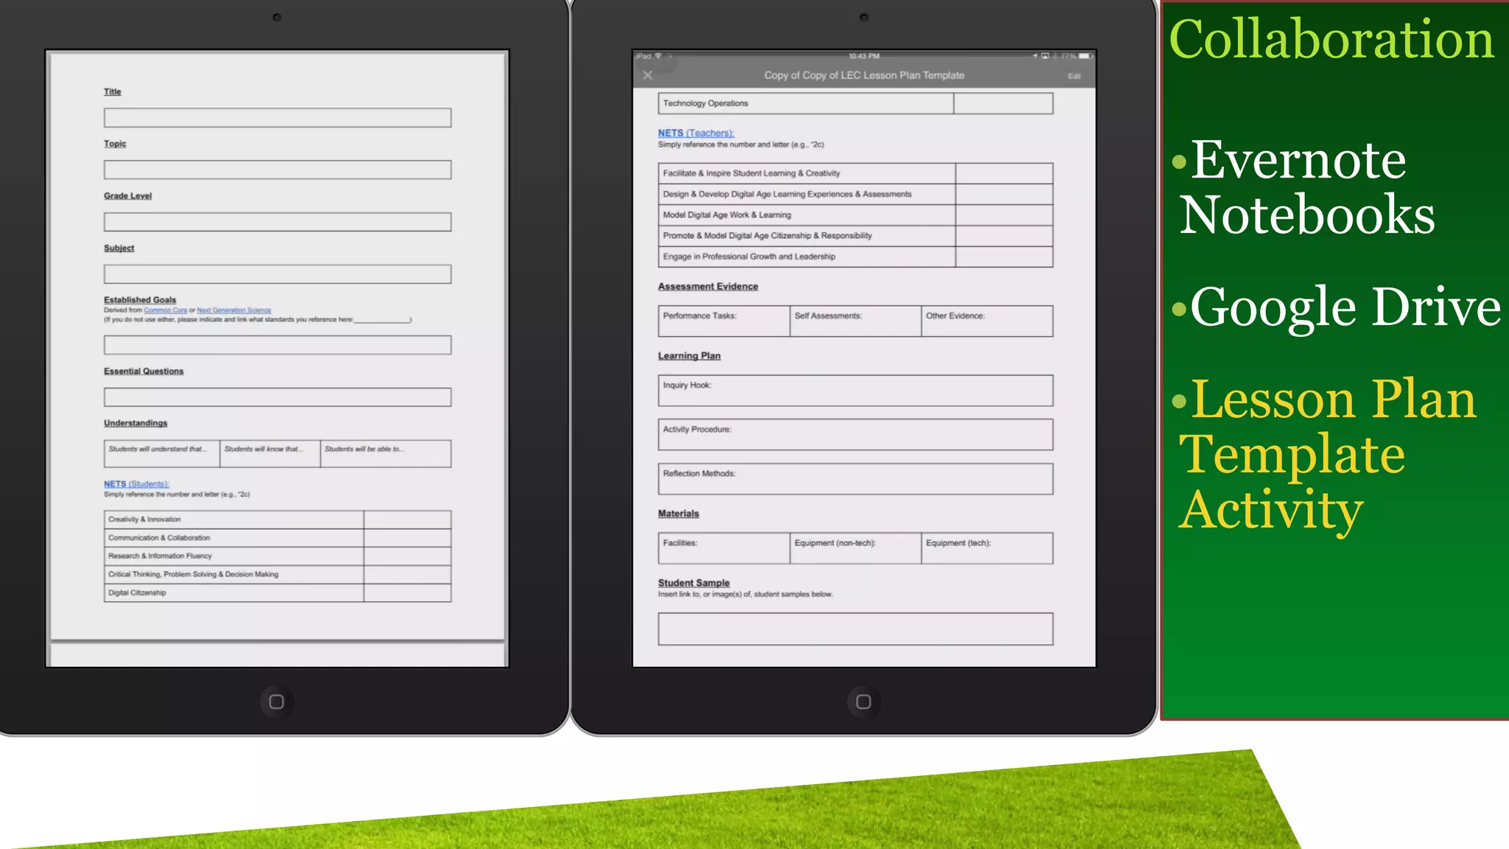Click the Inquiry Hook field
Screen dimensions: 1509x849
pos(855,391)
